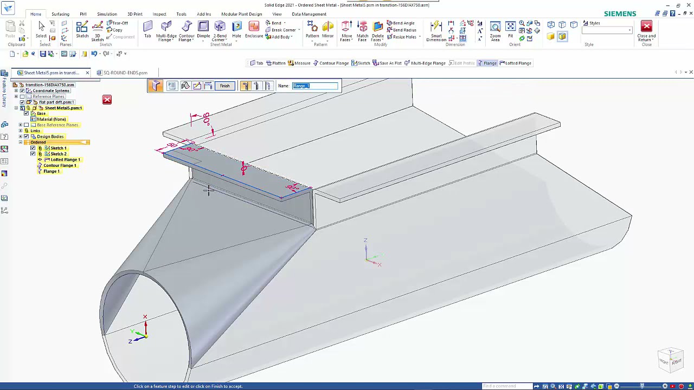Viewport: 694px width, 390px height.
Task: Open the Data Management tab
Action: tap(309, 14)
